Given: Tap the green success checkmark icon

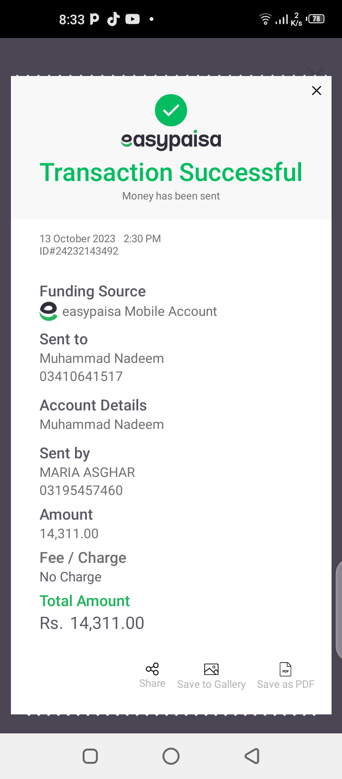Looking at the screenshot, I should [x=171, y=110].
